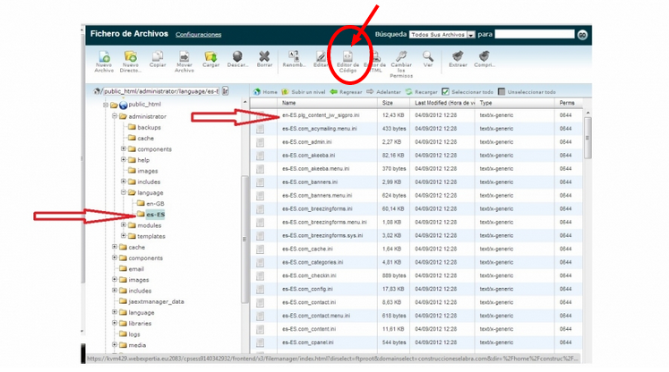This screenshot has height=372, width=669.
Task: Click the Recargar refresh icon
Action: click(x=408, y=91)
